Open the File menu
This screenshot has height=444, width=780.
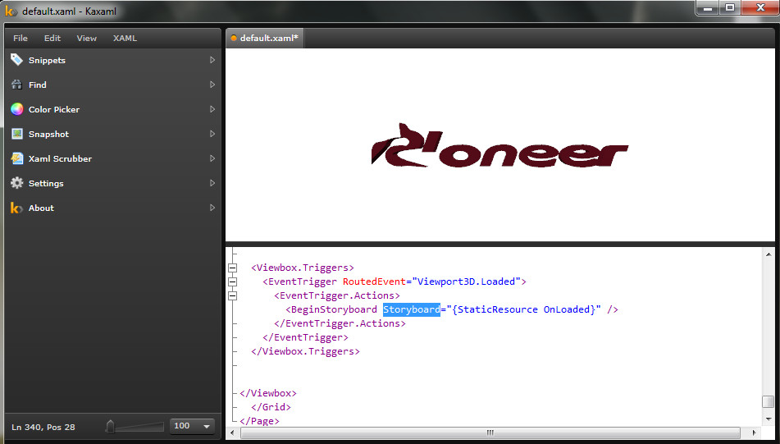tap(21, 39)
